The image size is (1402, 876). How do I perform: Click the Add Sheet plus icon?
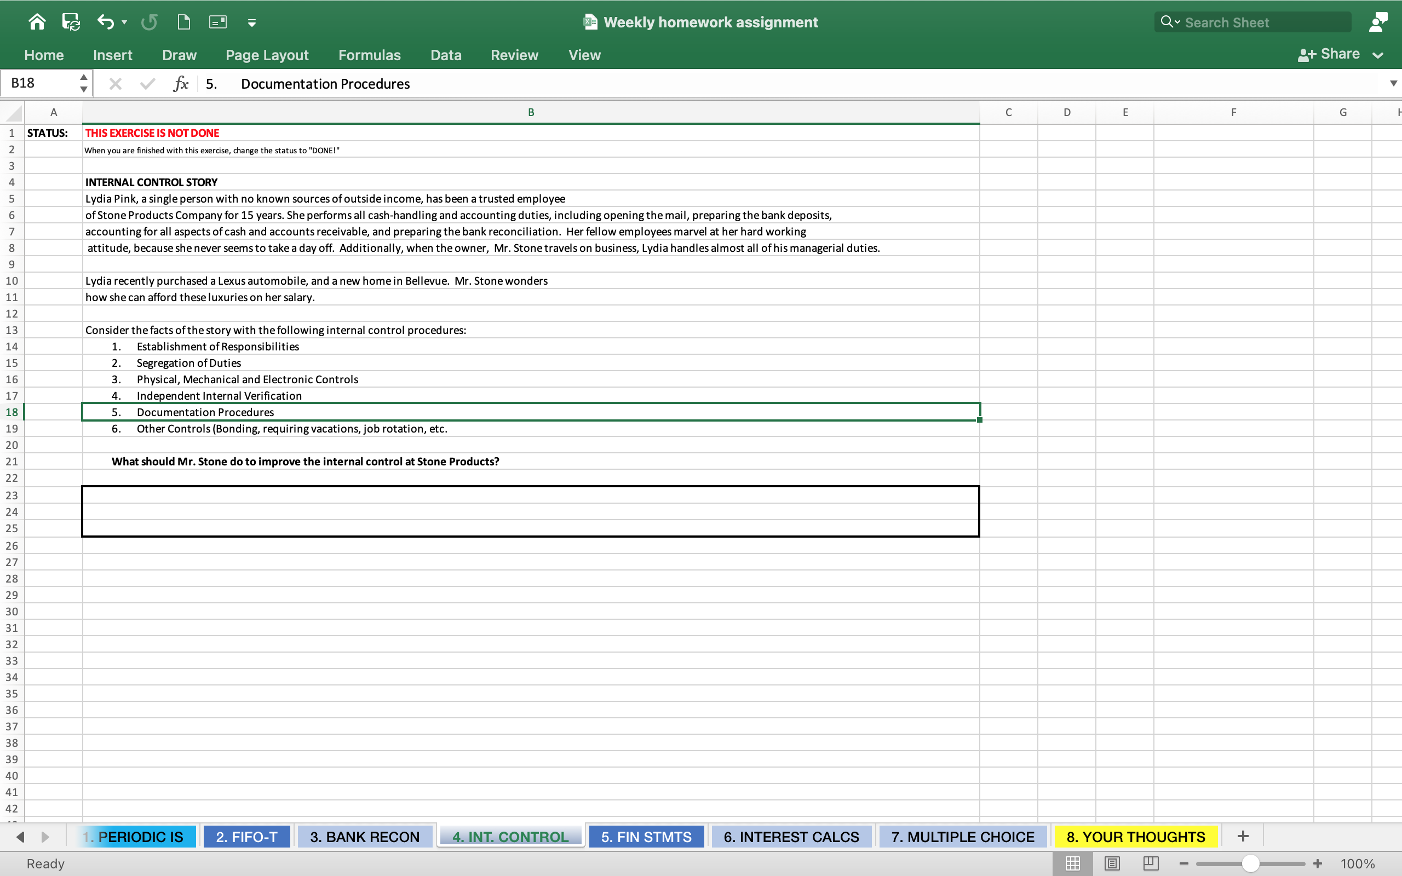click(1243, 836)
